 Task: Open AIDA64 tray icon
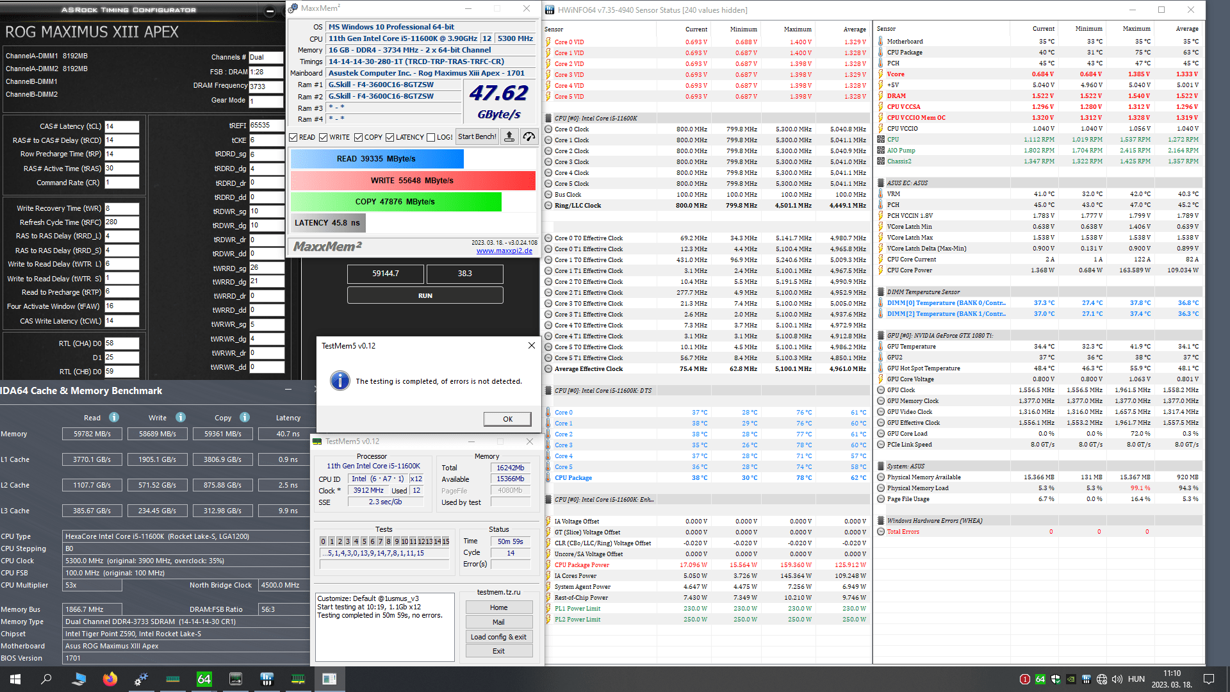point(1040,679)
